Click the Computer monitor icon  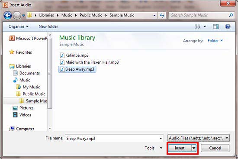tap(12, 129)
